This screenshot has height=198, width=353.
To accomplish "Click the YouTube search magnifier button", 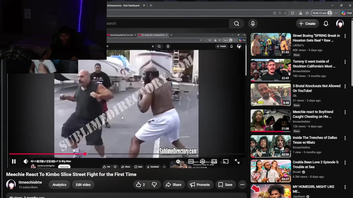I will tap(237, 24).
